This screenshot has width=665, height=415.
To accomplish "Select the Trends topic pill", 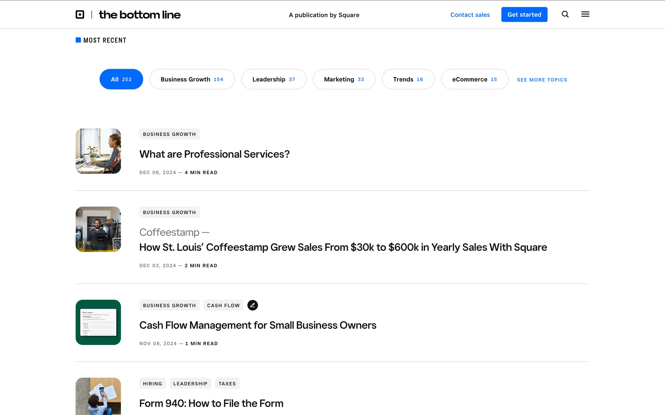I will tap(408, 79).
